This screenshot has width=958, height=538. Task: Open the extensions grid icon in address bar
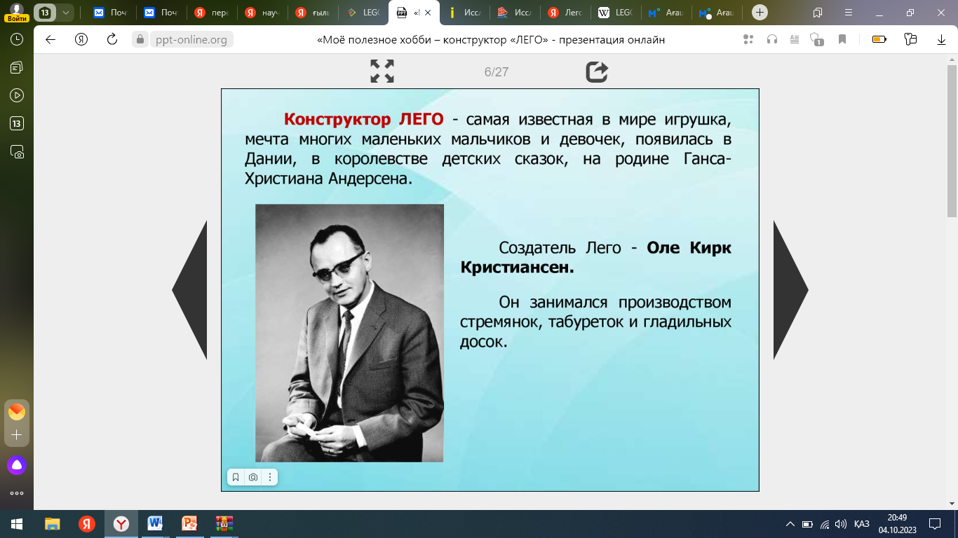coord(748,40)
